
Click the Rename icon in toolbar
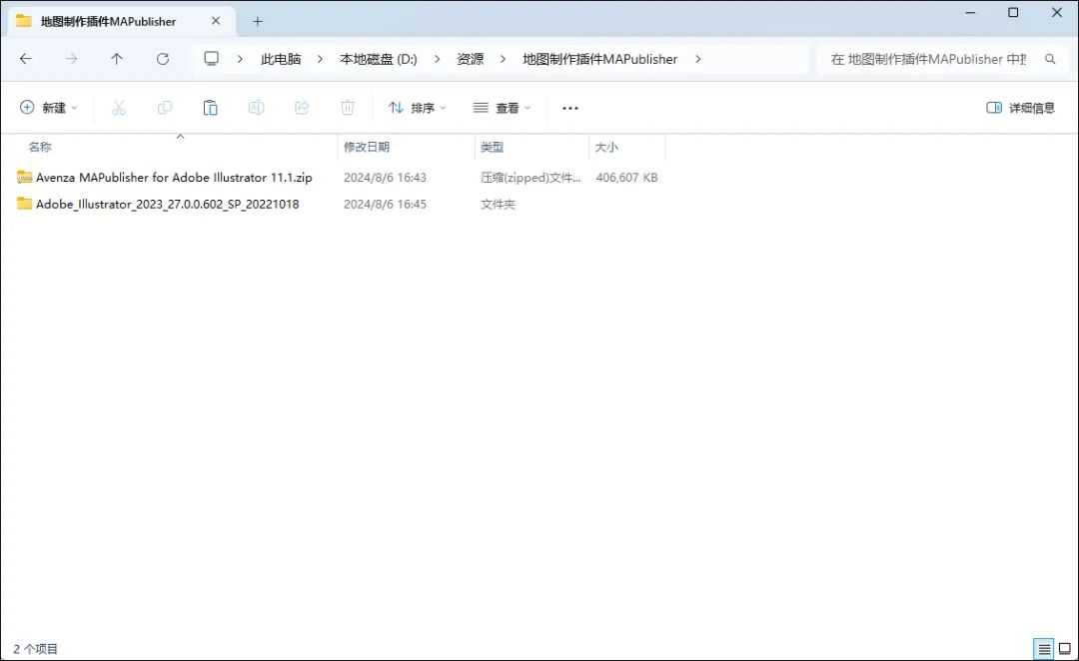(256, 107)
